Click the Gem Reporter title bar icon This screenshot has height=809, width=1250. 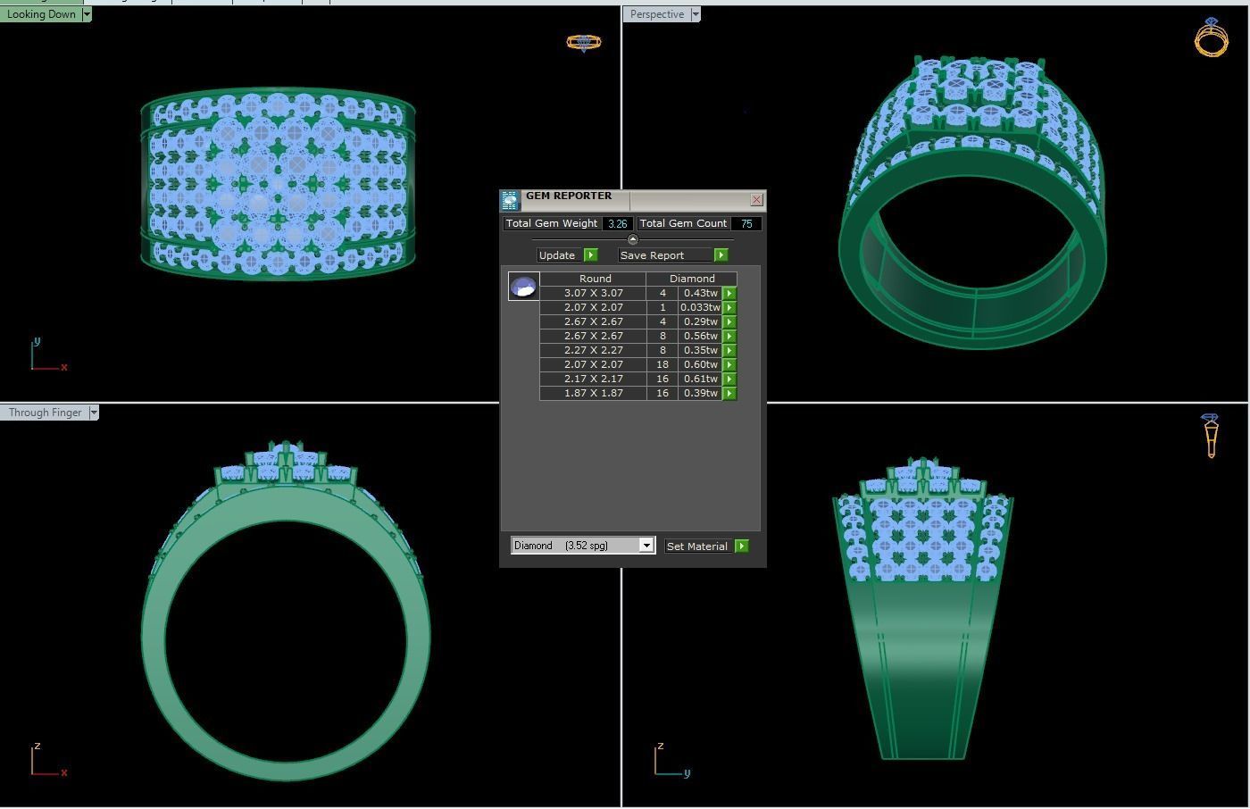(510, 200)
